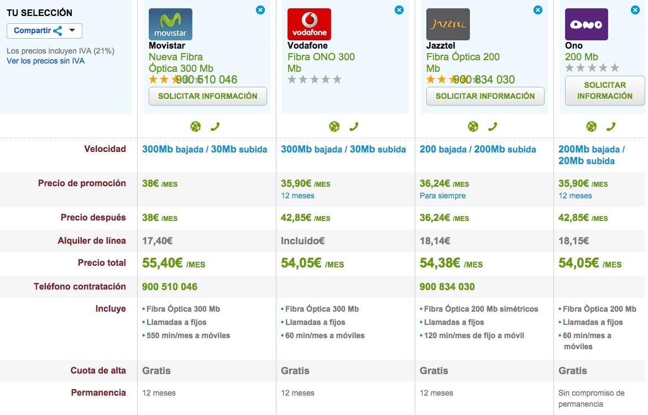Image resolution: width=648 pixels, height=415 pixels.
Task: Click the Movistar logo
Action: click(170, 24)
